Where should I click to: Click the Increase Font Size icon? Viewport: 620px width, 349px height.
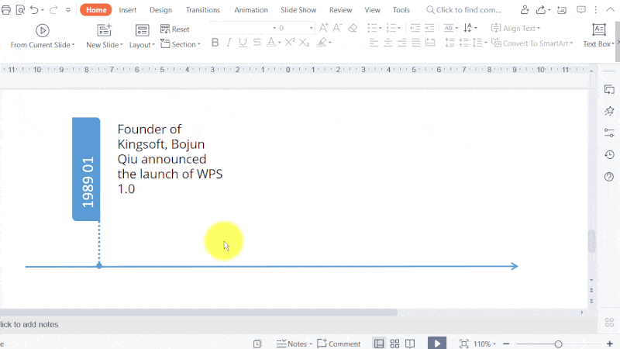click(x=323, y=28)
